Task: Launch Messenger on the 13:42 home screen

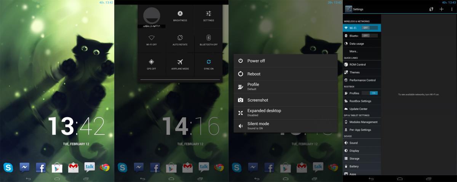Action: [x=24, y=167]
